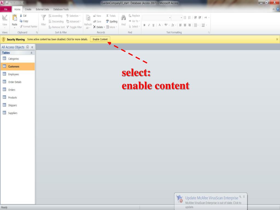Select the Customers table
280x210 pixels.
pos(18,66)
